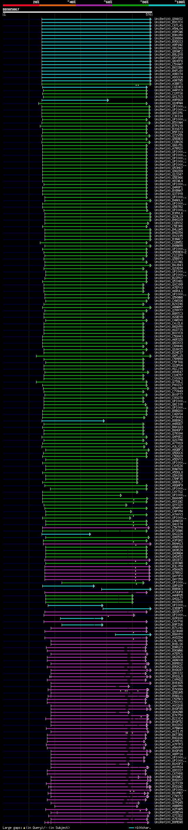Click the cyan ~100% identity legend bar
This screenshot has width=188, height=830.
167,5
